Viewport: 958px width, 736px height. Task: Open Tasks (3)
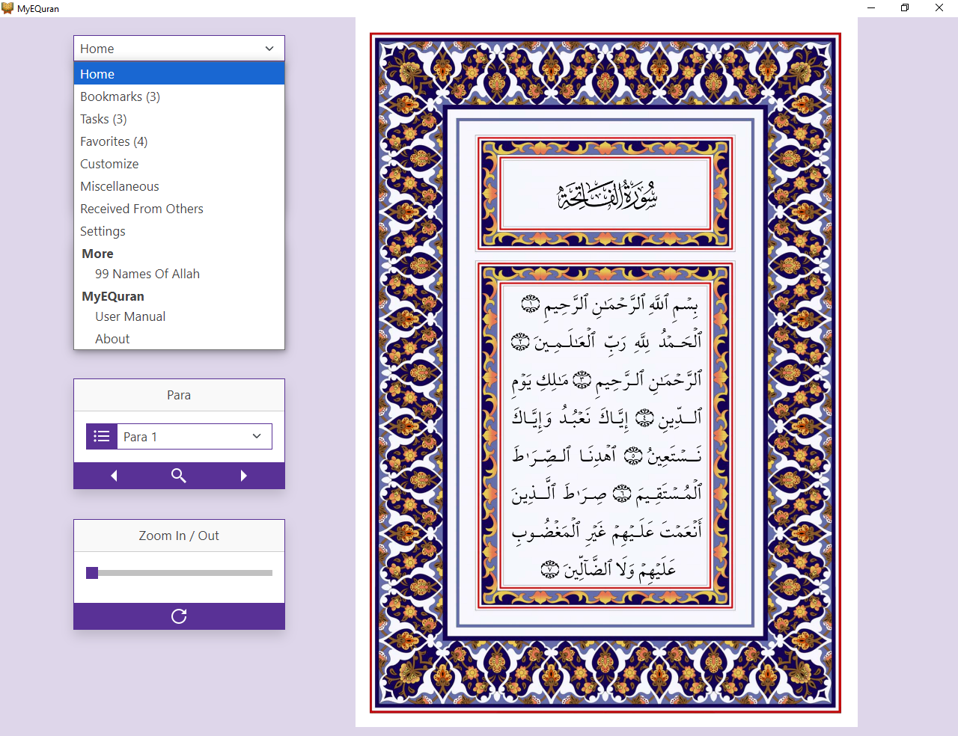coord(103,118)
